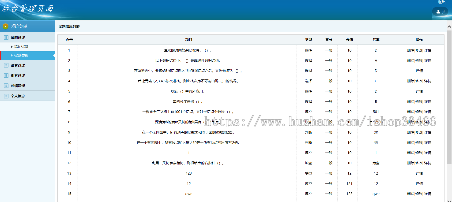Click the 分值 column header
452x202 pixels.
[x=350, y=40]
